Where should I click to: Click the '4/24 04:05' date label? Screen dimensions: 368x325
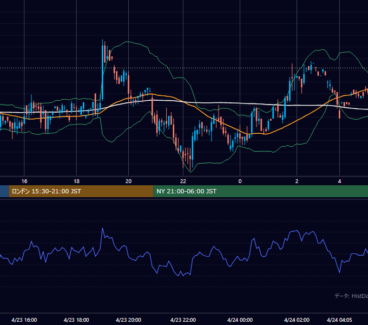pyautogui.click(x=339, y=320)
